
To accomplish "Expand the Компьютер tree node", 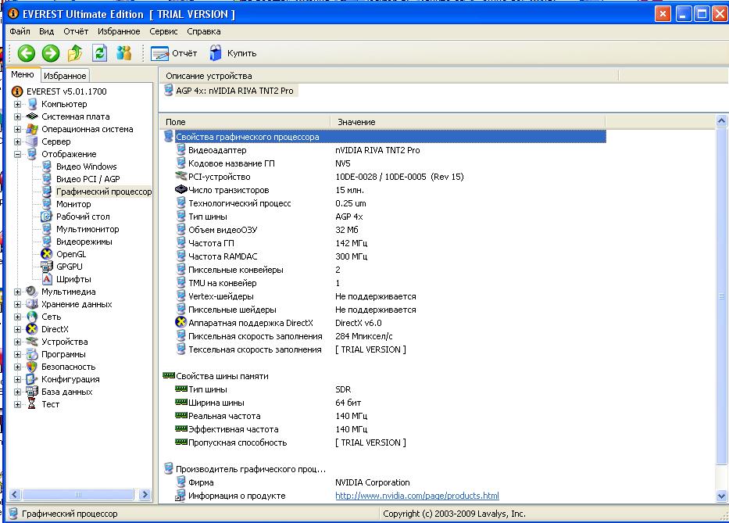I will [18, 104].
